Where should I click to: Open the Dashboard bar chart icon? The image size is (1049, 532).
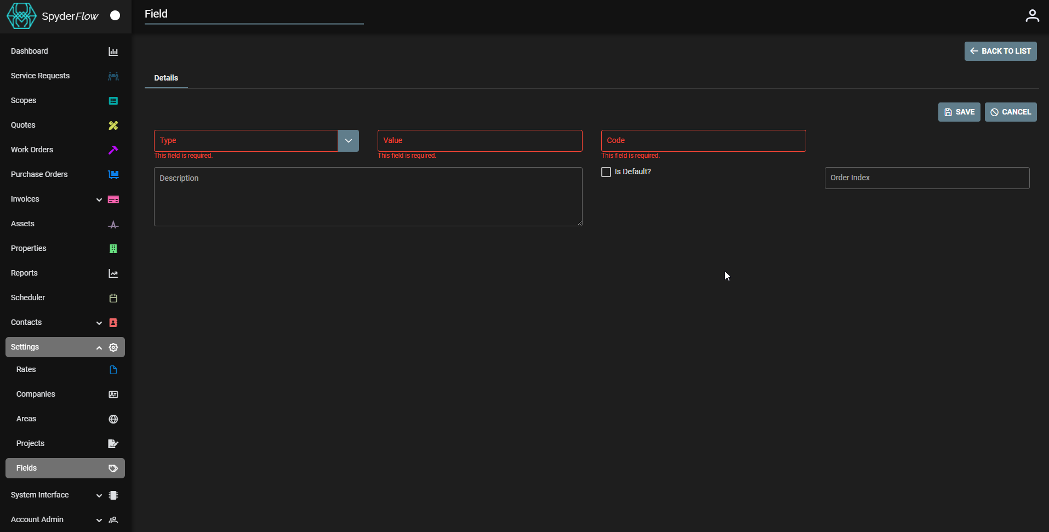pyautogui.click(x=112, y=51)
